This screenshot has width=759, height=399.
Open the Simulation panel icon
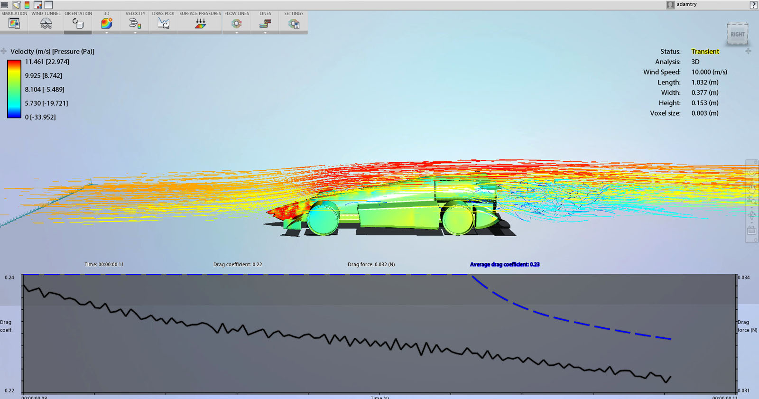coord(14,23)
